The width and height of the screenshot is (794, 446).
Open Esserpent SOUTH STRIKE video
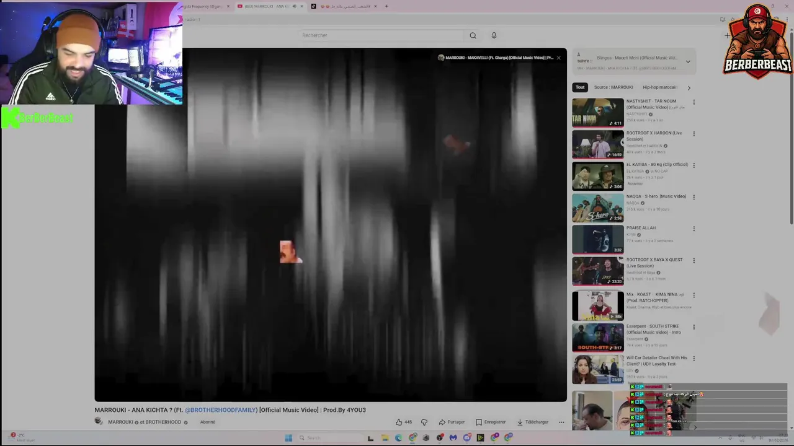point(598,338)
